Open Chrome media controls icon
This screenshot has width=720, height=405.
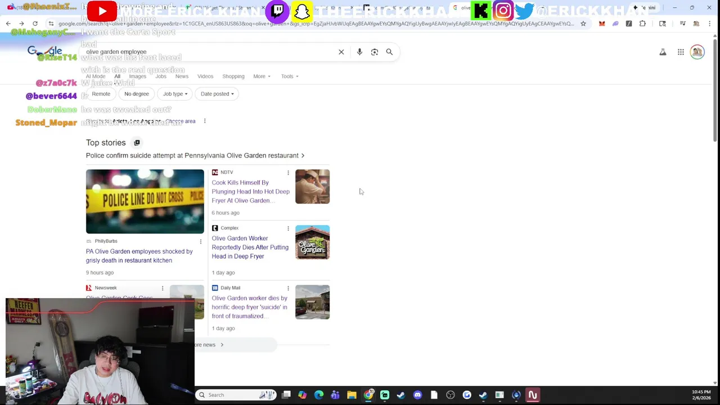point(682,24)
